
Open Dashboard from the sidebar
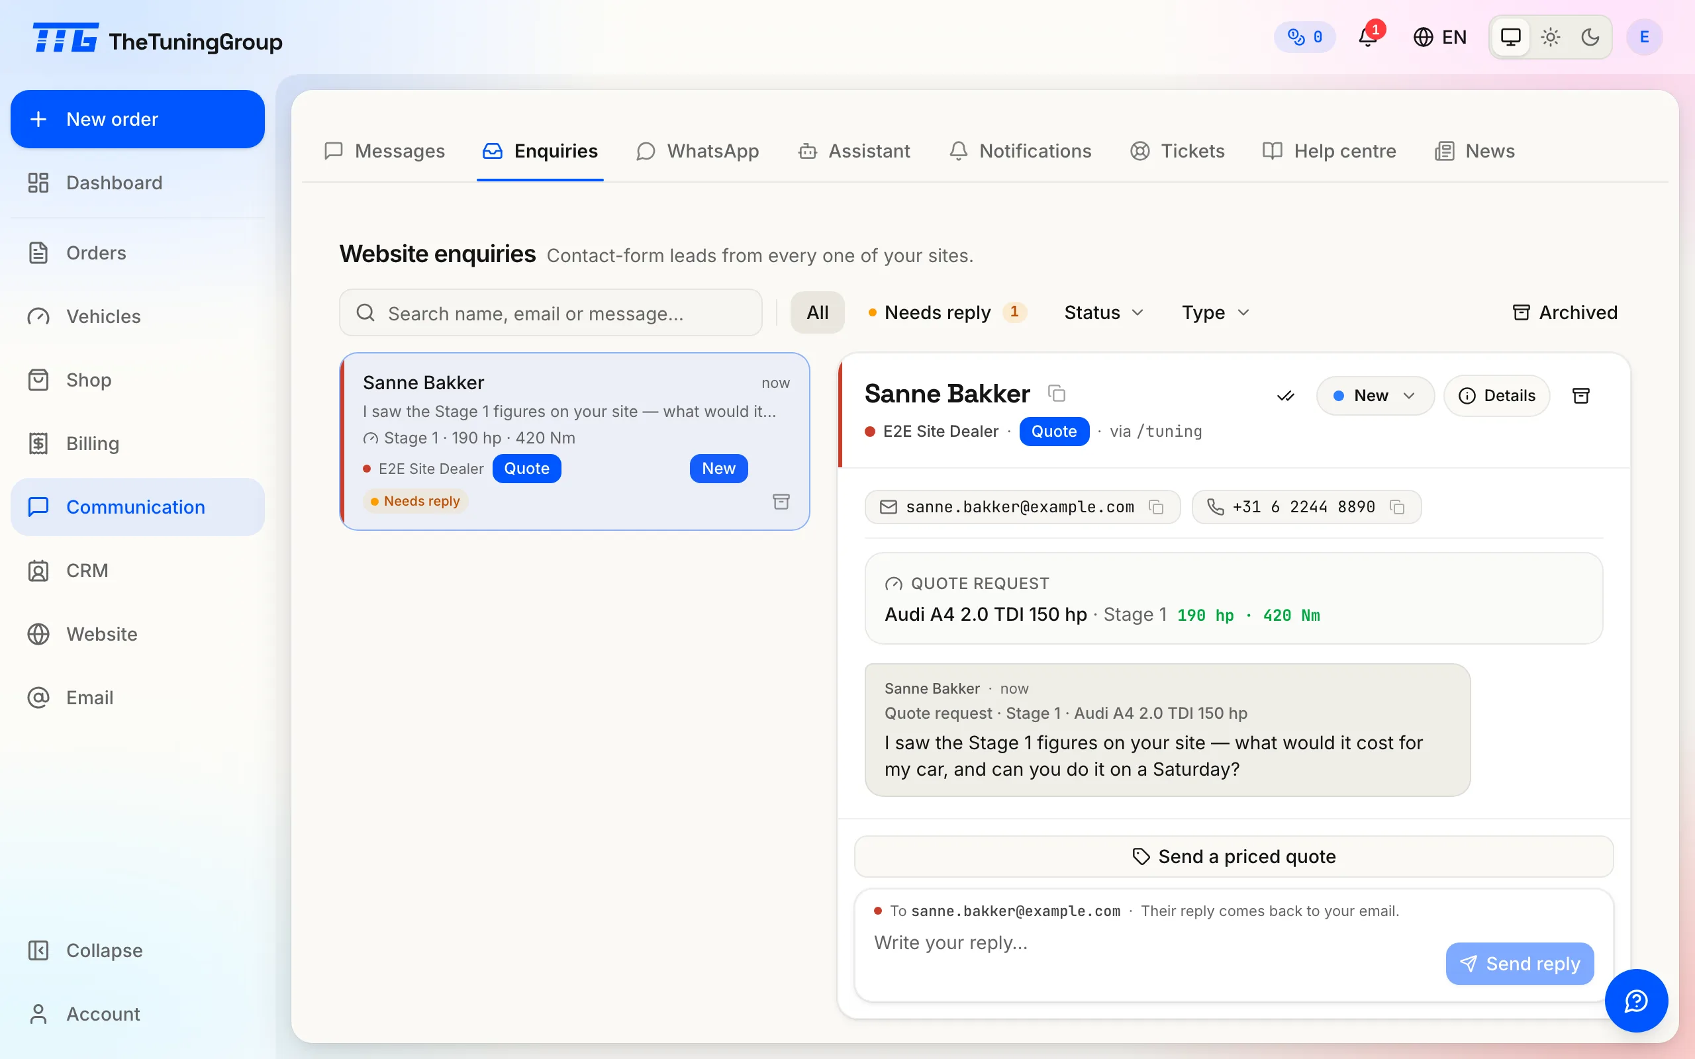coord(137,183)
